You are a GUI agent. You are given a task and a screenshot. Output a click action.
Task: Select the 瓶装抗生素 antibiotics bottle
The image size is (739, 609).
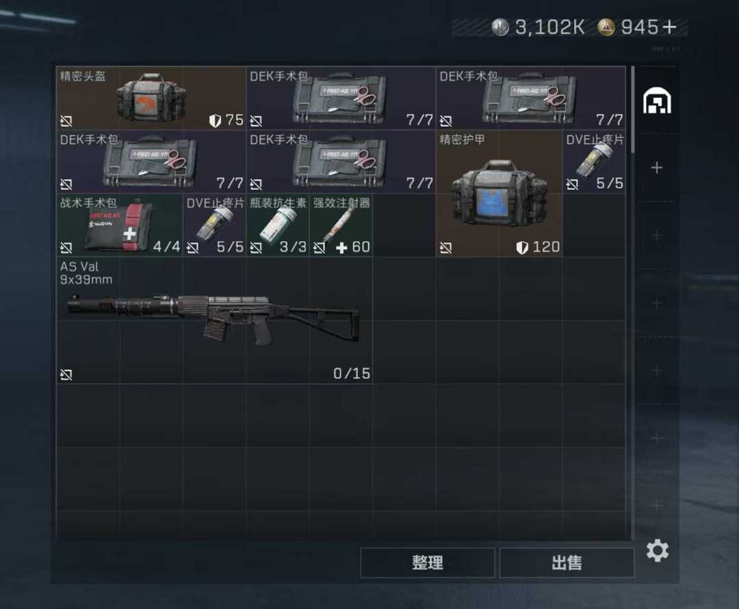pyautogui.click(x=278, y=225)
